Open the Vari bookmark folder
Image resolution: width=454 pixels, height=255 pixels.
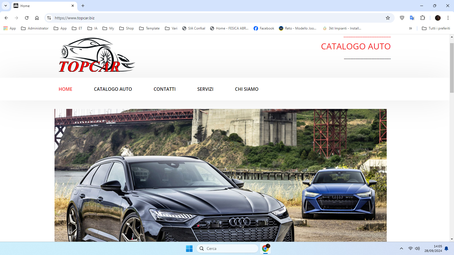pyautogui.click(x=171, y=28)
